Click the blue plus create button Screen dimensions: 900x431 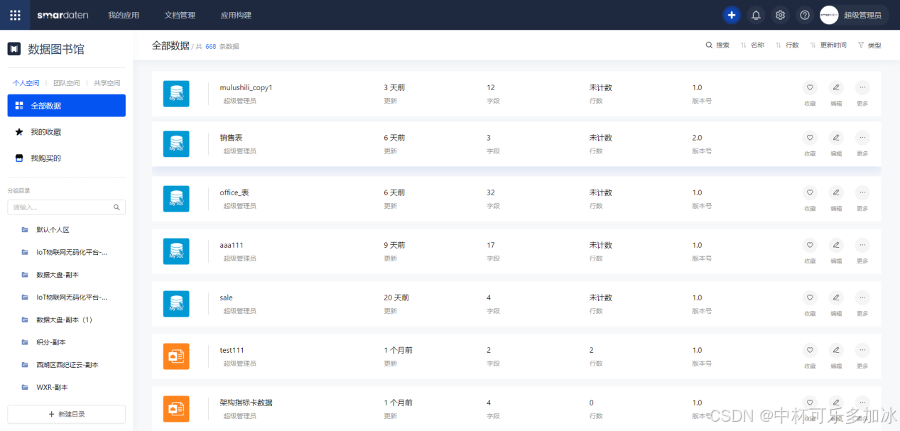pyautogui.click(x=732, y=15)
